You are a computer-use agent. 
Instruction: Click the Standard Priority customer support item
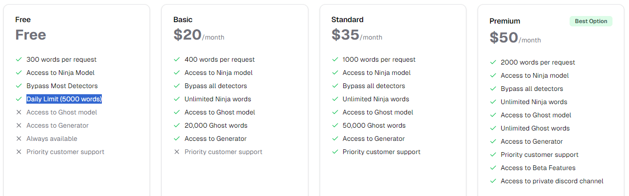click(x=381, y=152)
